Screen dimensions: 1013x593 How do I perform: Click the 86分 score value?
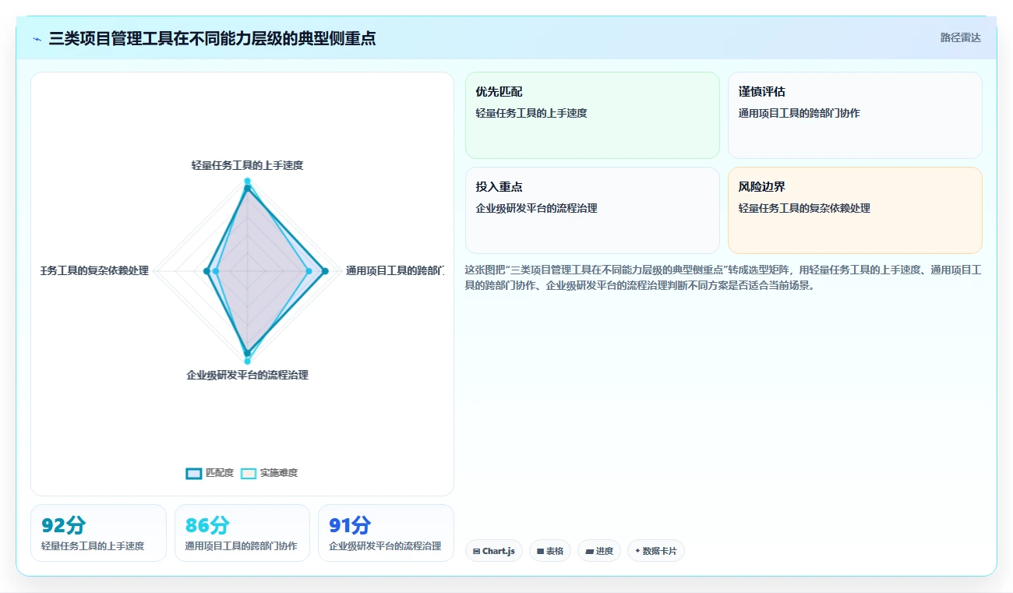(x=207, y=525)
